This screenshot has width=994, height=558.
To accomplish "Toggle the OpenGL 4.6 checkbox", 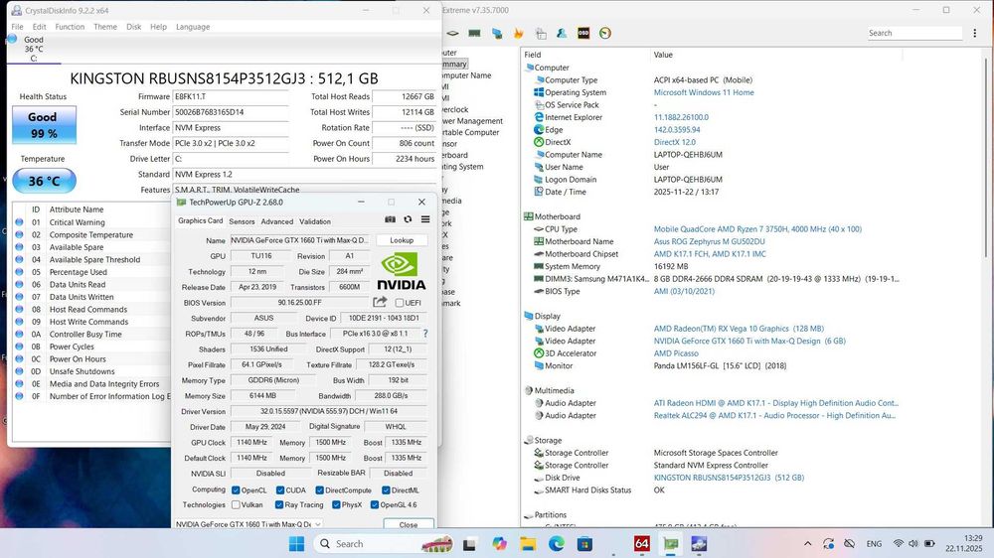I will pyautogui.click(x=375, y=504).
